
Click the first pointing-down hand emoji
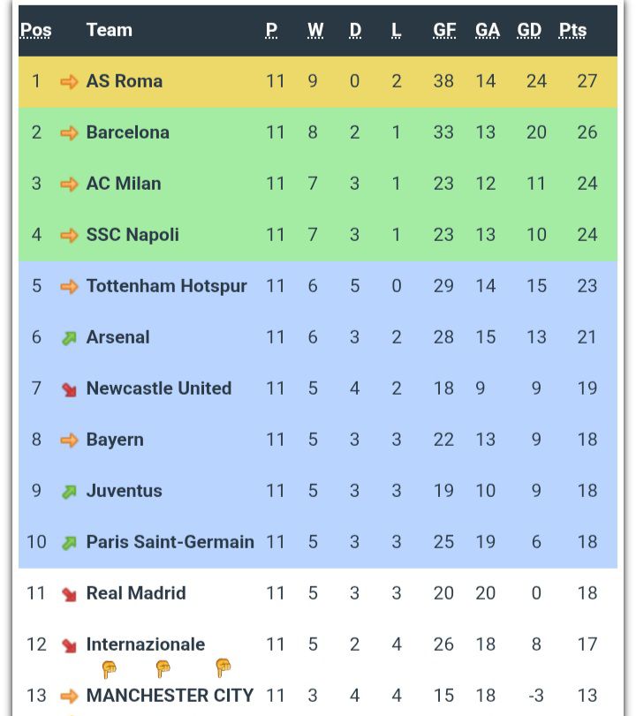click(110, 669)
